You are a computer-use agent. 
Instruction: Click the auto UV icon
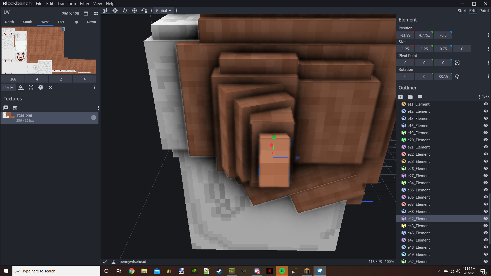(41, 88)
